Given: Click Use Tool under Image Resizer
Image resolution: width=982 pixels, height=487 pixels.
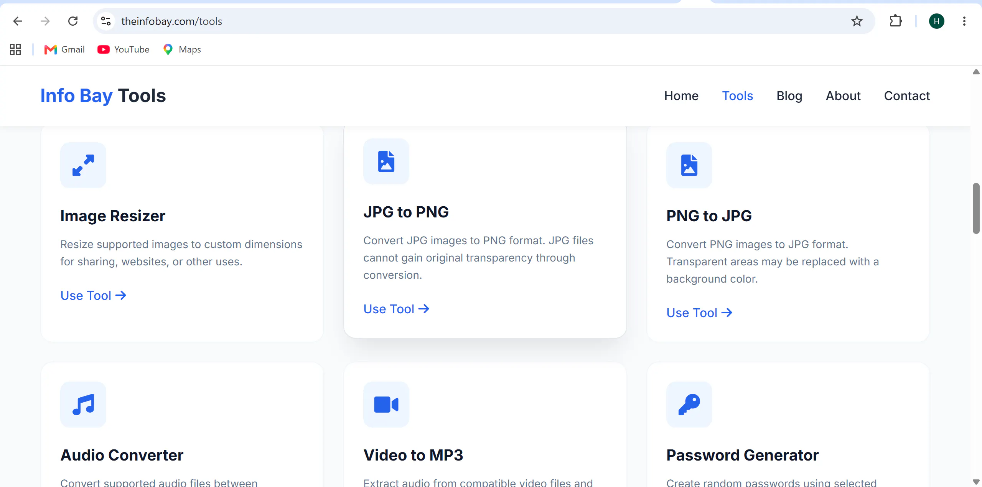Looking at the screenshot, I should tap(93, 296).
